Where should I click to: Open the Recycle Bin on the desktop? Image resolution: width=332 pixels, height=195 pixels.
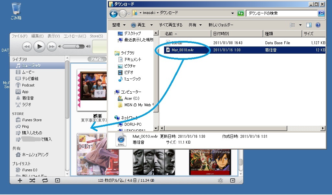(x=16, y=11)
